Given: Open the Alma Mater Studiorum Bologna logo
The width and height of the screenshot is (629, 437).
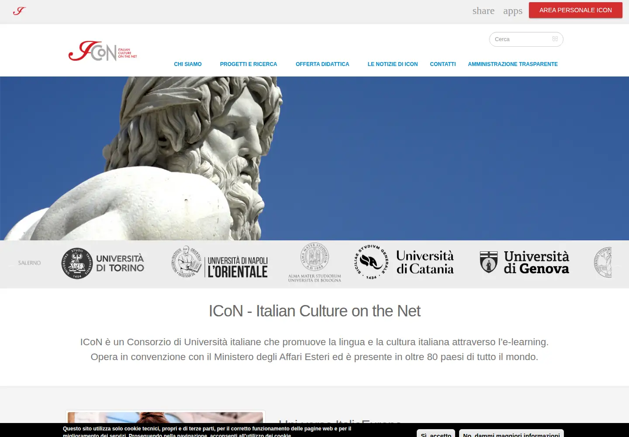Looking at the screenshot, I should [314, 263].
